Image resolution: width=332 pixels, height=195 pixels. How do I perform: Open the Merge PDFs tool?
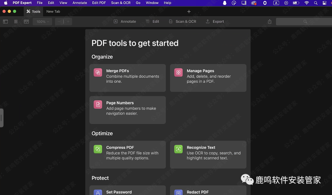click(x=128, y=78)
